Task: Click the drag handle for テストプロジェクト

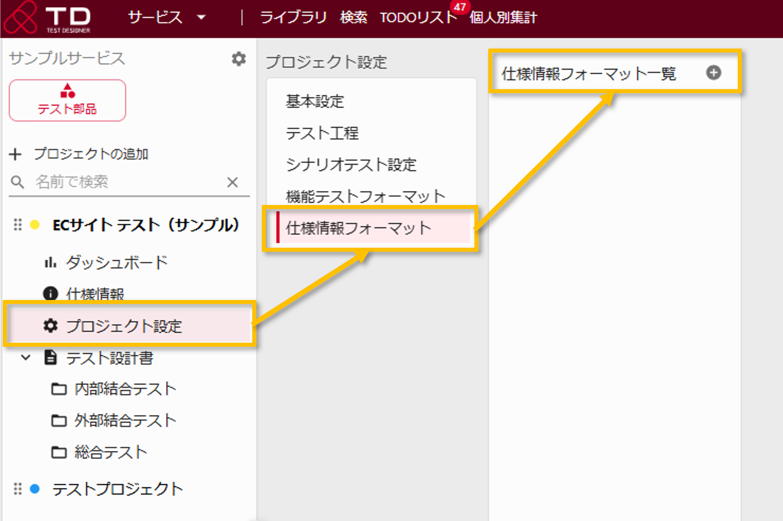Action: pos(18,489)
